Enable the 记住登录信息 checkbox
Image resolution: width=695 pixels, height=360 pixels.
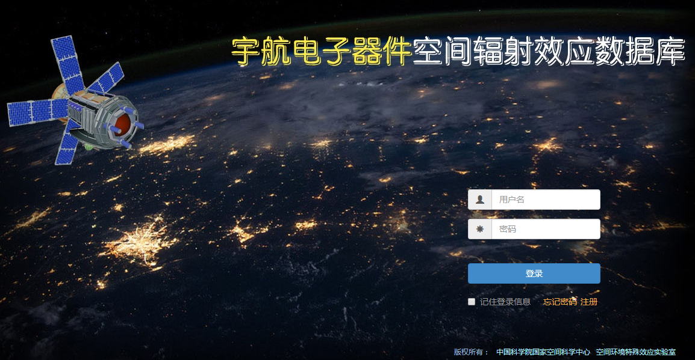click(472, 302)
